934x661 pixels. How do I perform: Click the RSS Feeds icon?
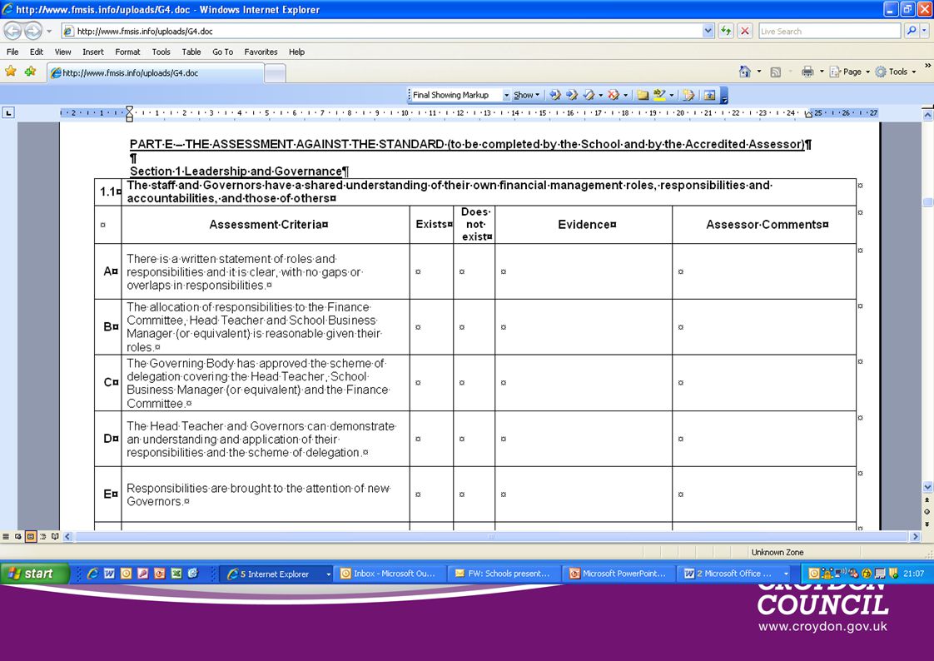point(775,72)
